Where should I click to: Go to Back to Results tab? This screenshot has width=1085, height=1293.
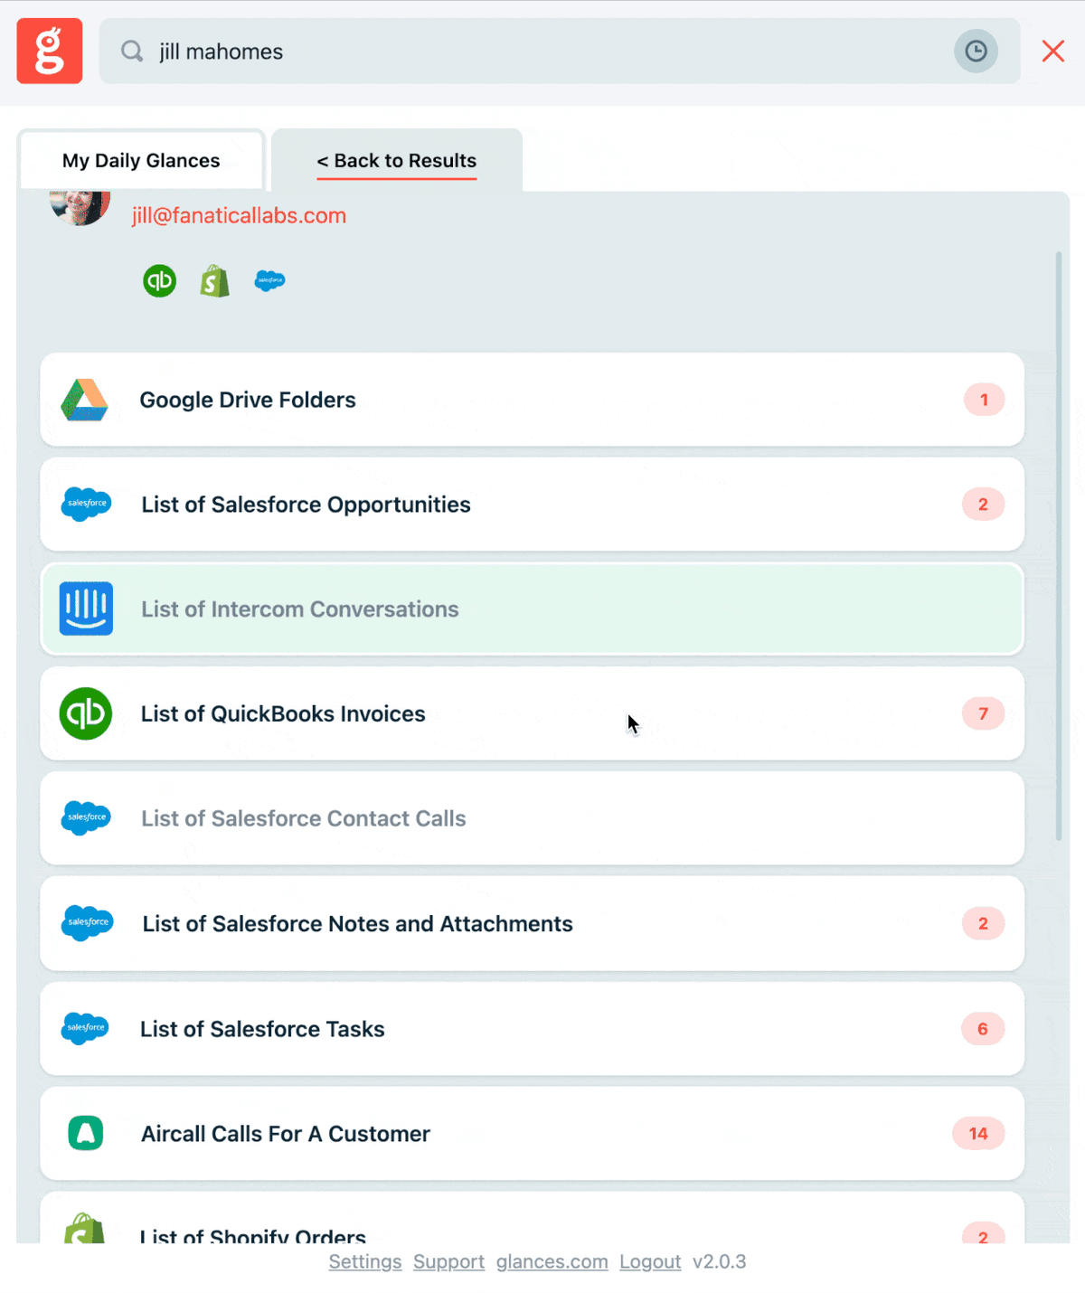click(x=396, y=160)
